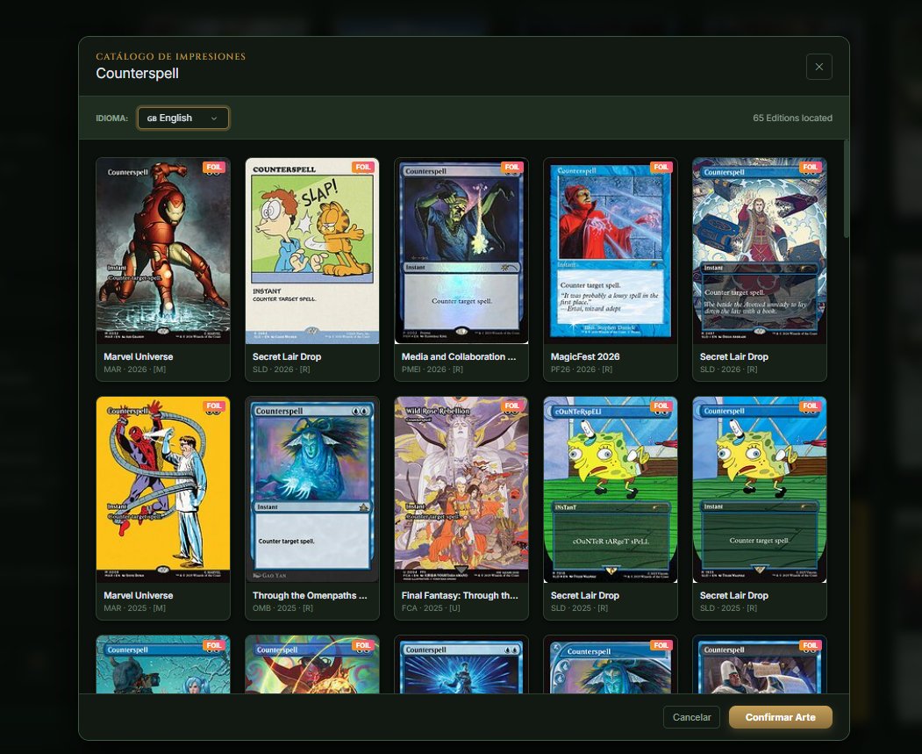Click the '65 Editions located' count text
Image resolution: width=922 pixels, height=754 pixels.
(792, 118)
